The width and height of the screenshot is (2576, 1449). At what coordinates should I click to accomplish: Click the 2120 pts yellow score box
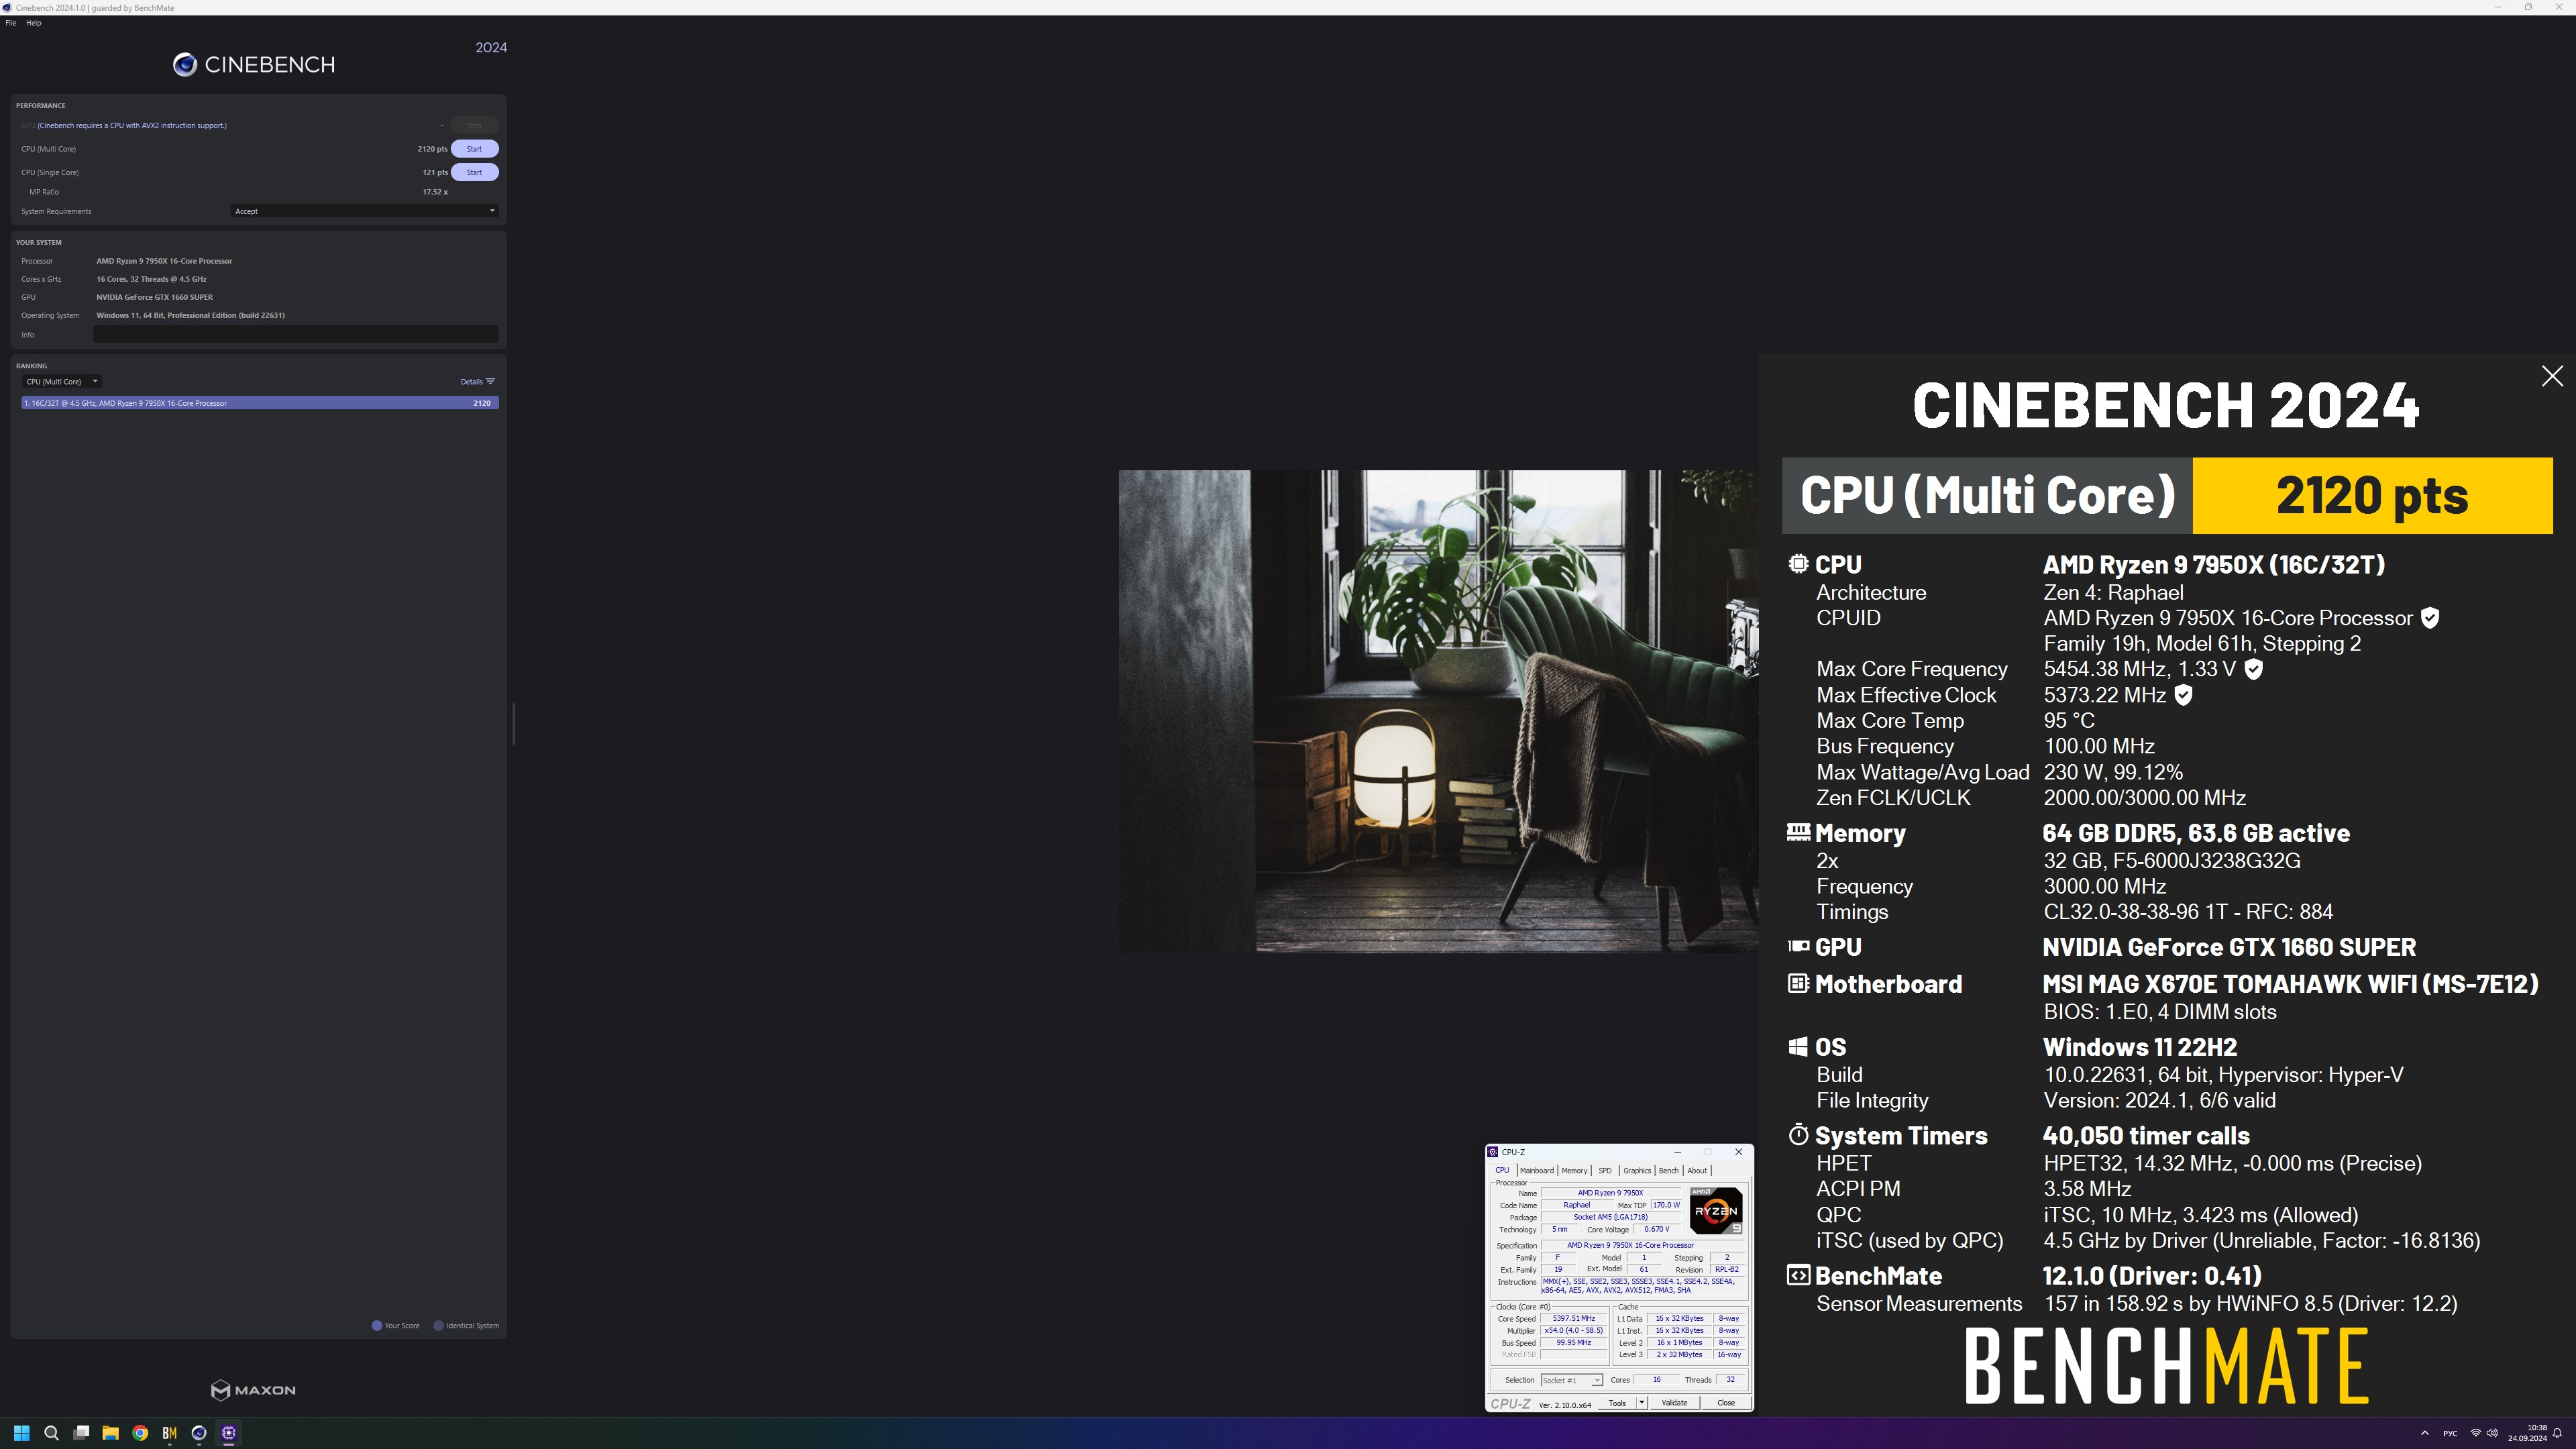2372,496
